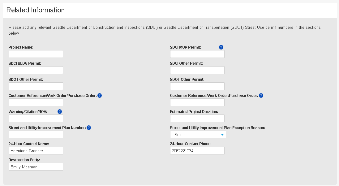
Task: Click the SDCI BLDG Permit field
Action: [36, 70]
